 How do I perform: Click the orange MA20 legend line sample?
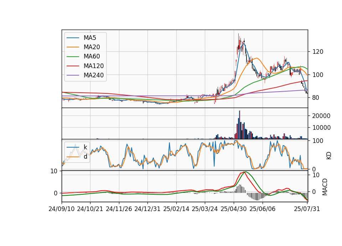coord(73,47)
